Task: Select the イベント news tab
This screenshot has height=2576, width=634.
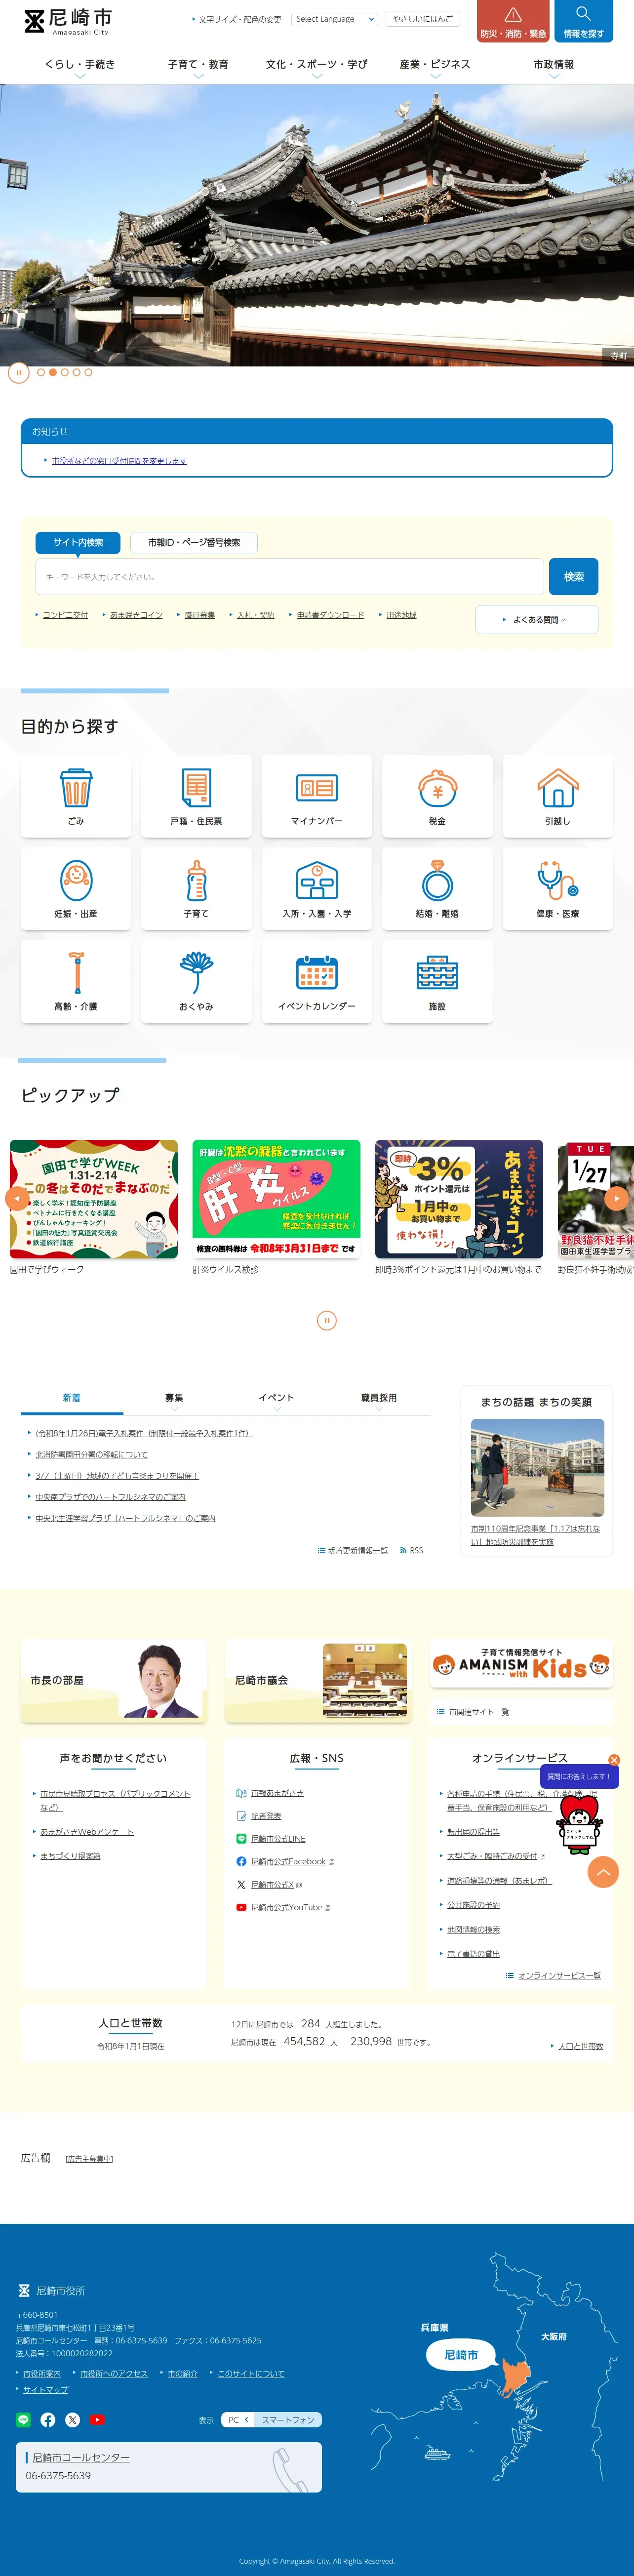Action: coord(277,1398)
